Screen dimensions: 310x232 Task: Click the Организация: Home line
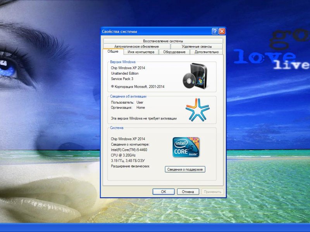128,107
